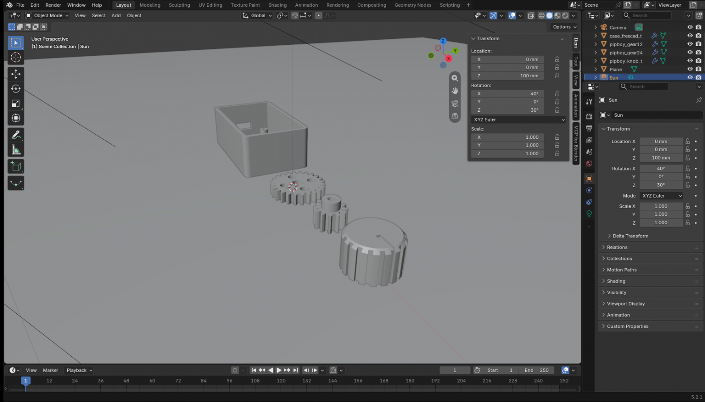Image resolution: width=705 pixels, height=402 pixels.
Task: Open the Options button in viewport
Action: (564, 27)
